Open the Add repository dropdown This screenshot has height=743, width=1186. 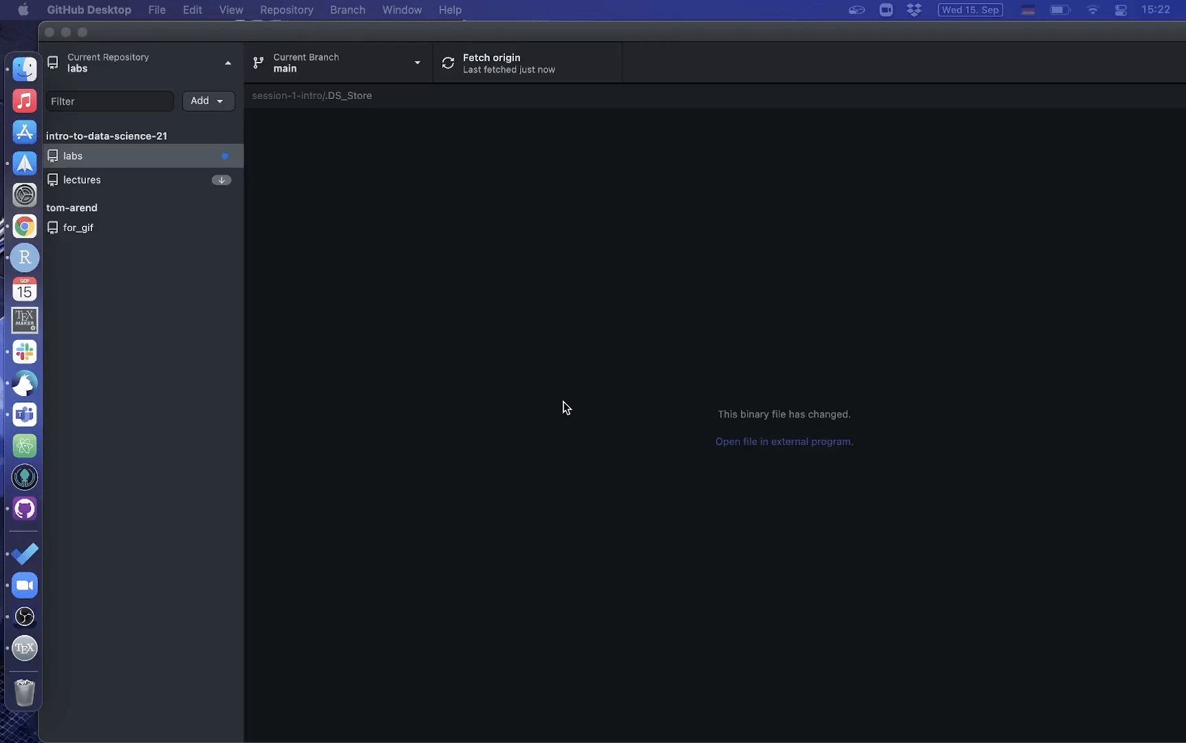tap(208, 101)
